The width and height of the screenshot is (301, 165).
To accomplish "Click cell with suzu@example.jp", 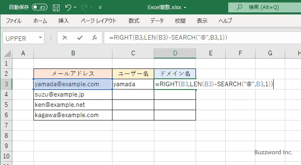I will (x=73, y=94).
